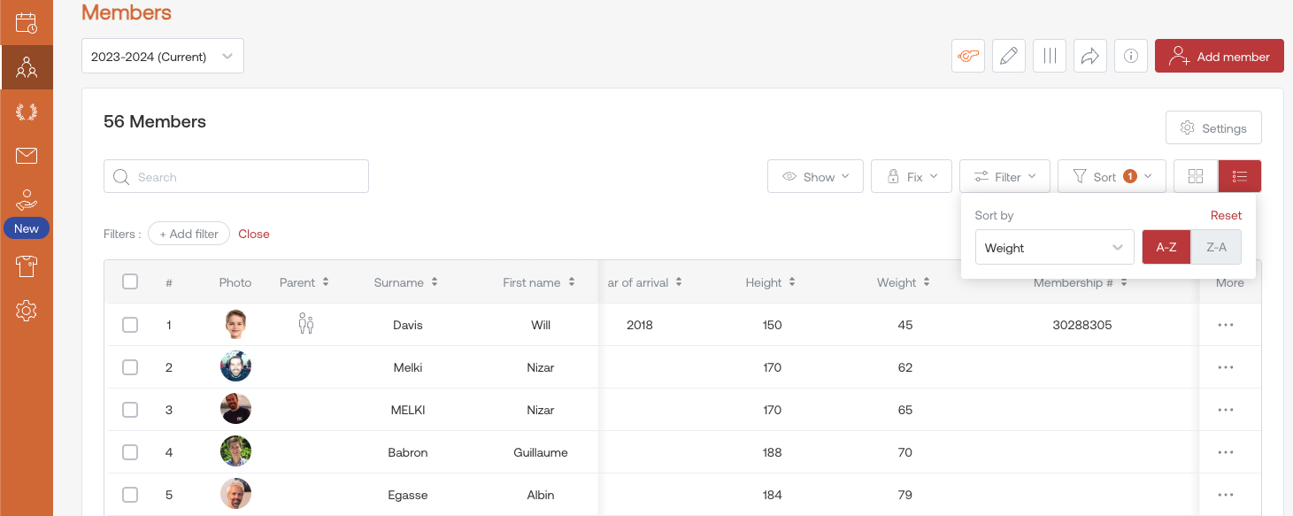
Task: Open more options for Babron Guillaume
Action: [x=1226, y=452]
